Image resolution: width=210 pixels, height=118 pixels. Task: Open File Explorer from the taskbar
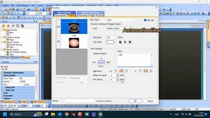53,114
